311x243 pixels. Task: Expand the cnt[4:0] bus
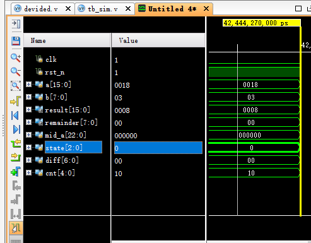click(x=28, y=172)
